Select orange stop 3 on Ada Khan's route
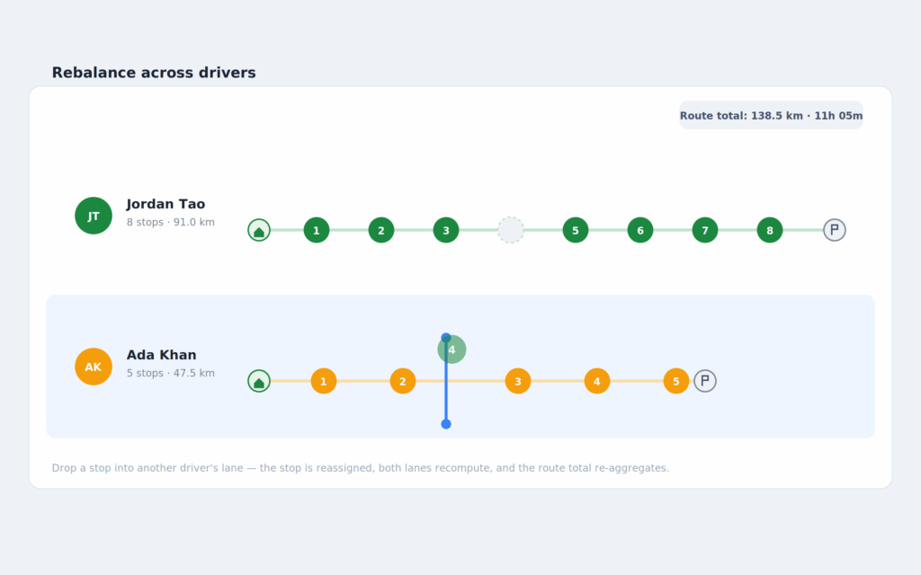This screenshot has height=575, width=921. point(517,381)
